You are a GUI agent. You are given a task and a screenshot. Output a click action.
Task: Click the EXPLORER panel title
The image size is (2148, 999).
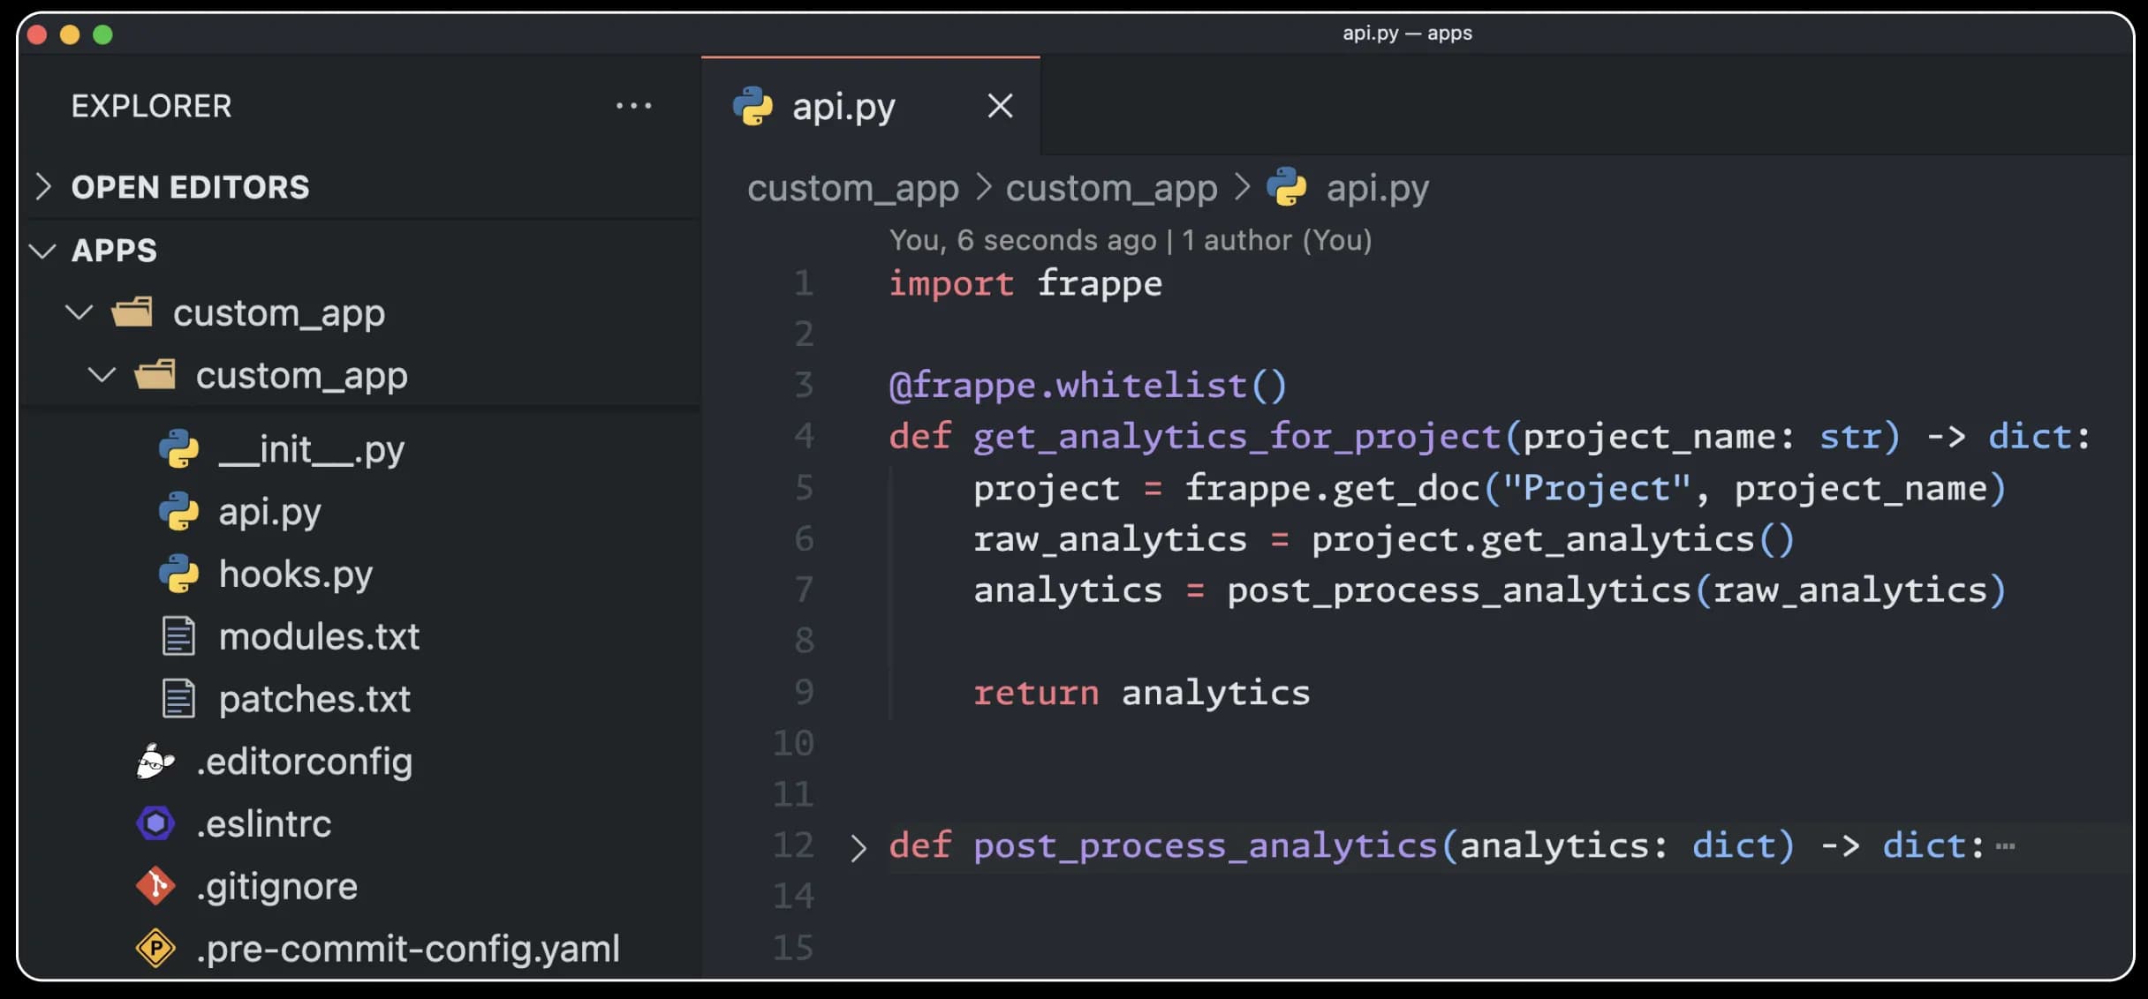pyautogui.click(x=151, y=106)
